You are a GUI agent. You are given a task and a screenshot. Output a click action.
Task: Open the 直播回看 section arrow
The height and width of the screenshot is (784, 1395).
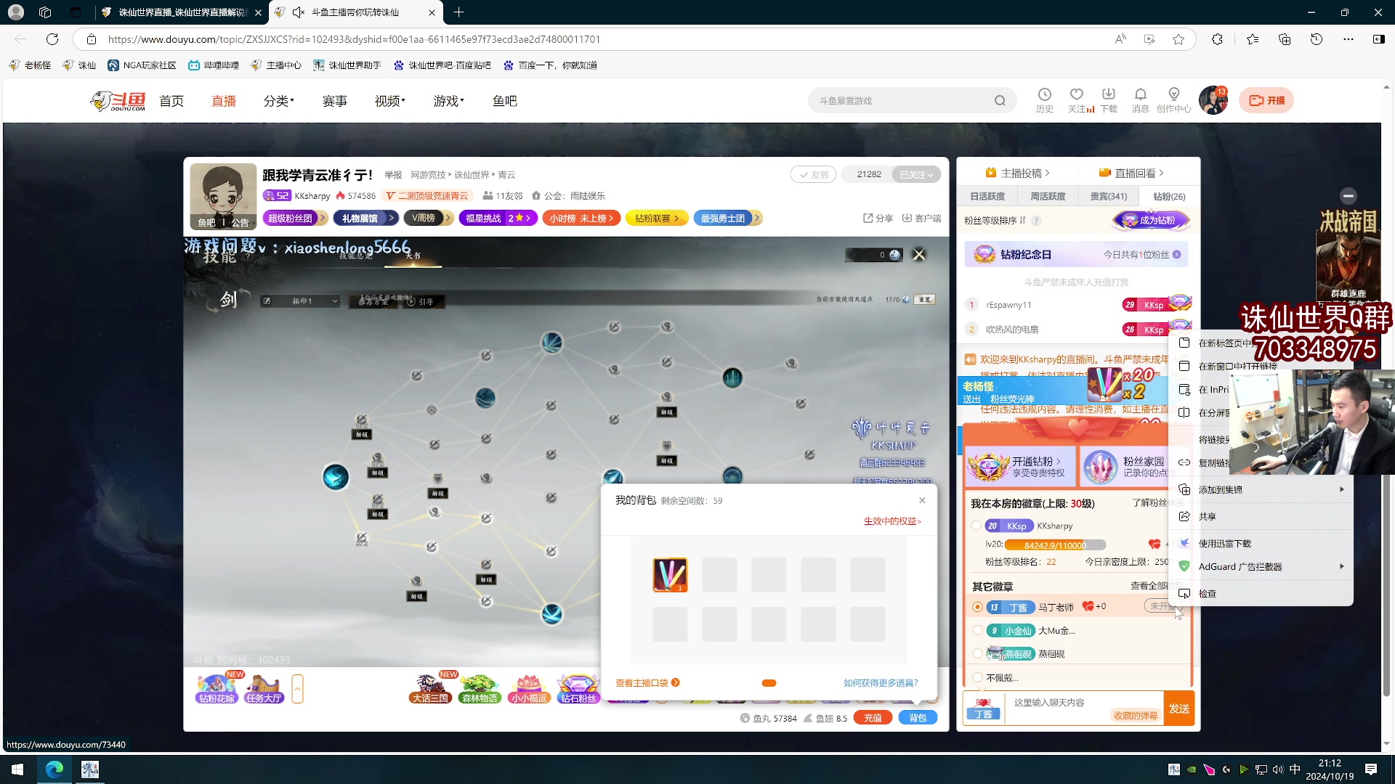click(x=1161, y=173)
